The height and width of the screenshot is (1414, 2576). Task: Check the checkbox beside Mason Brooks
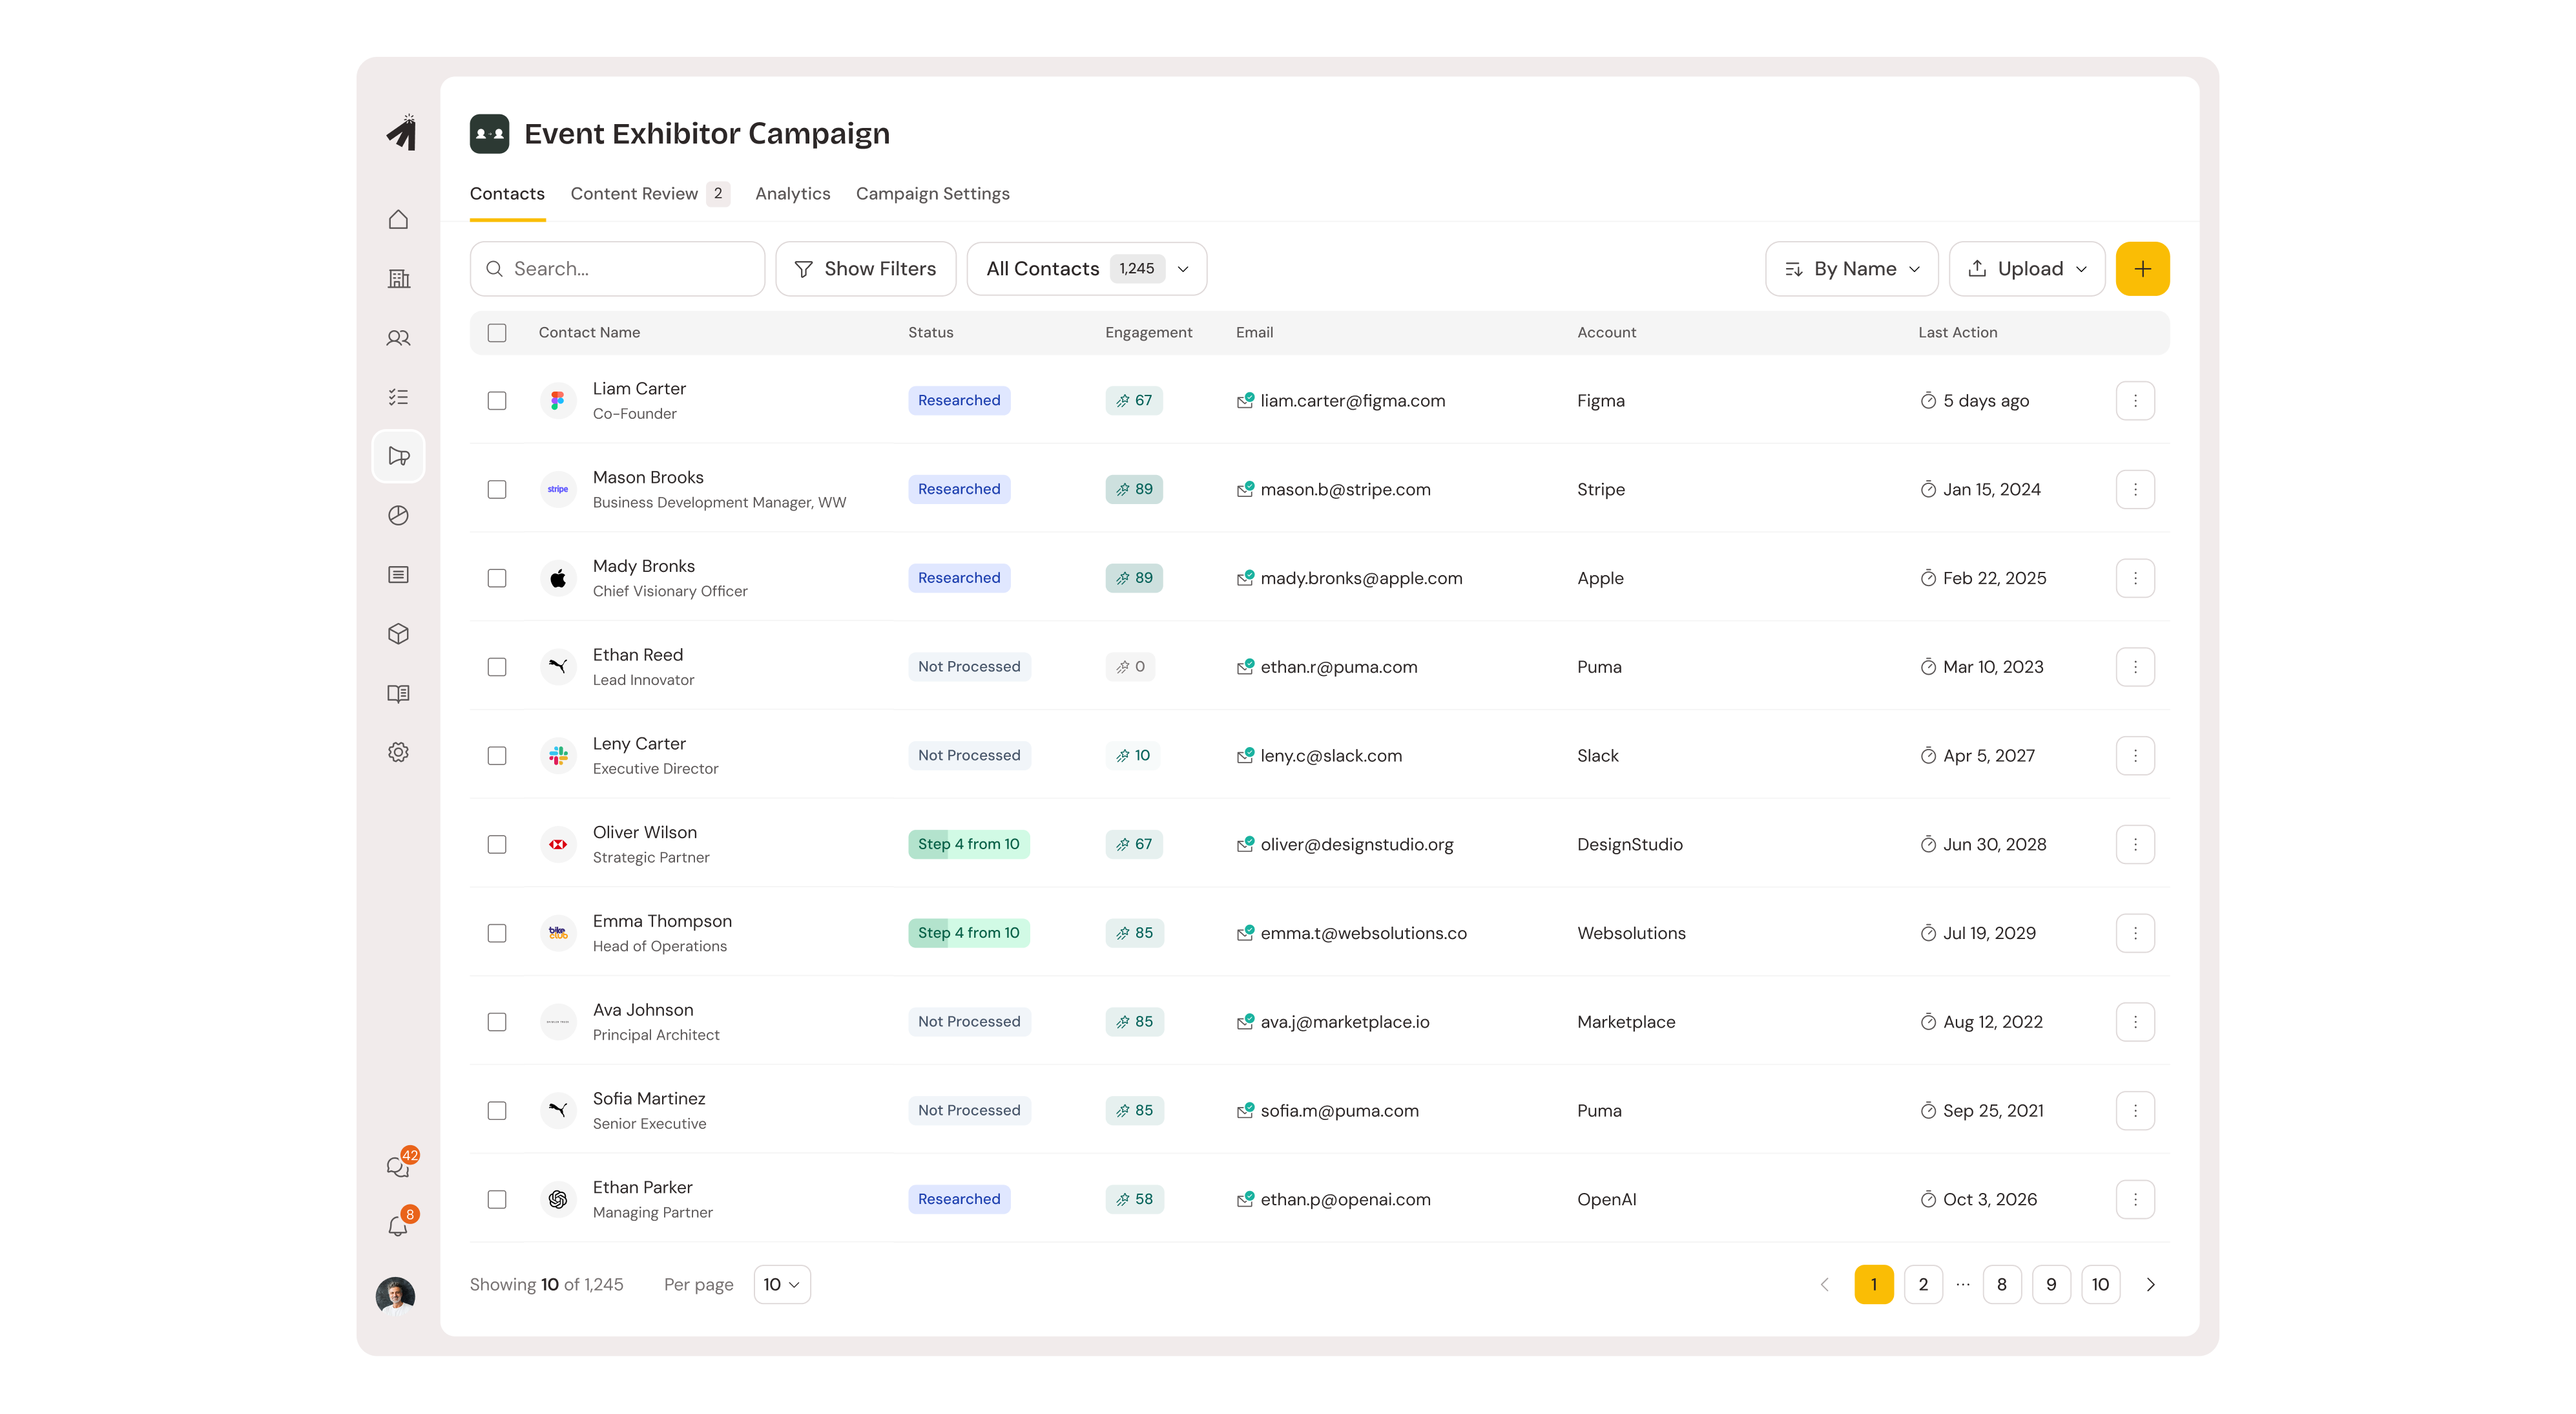tap(497, 489)
